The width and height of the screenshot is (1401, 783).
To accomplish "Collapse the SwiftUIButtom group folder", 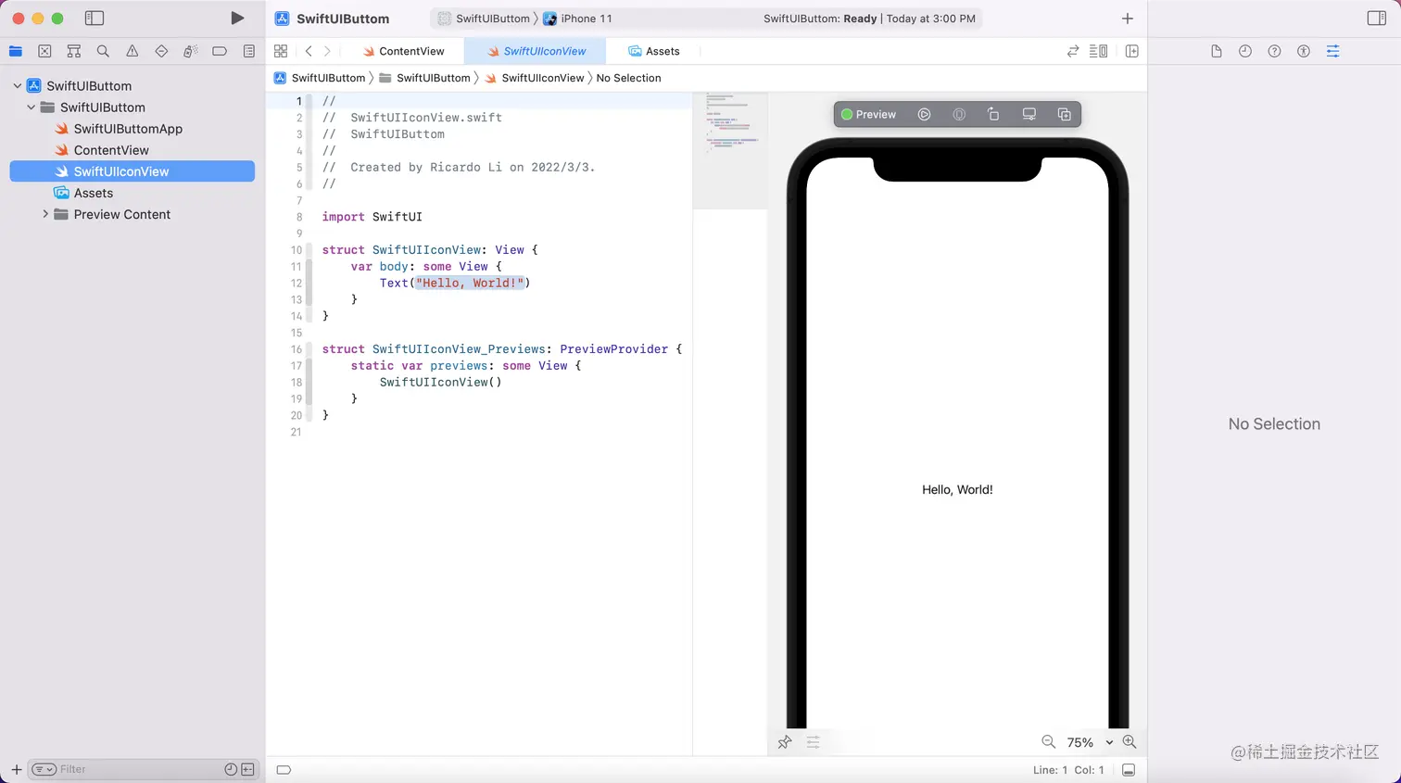I will click(x=30, y=107).
